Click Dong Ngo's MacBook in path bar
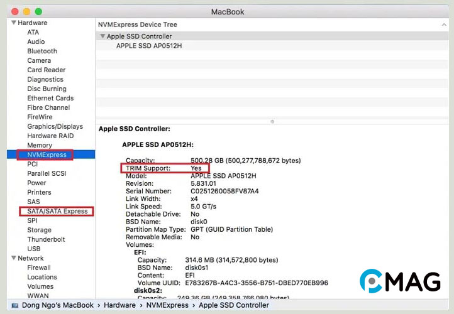This screenshot has height=314, width=454. coord(58,305)
